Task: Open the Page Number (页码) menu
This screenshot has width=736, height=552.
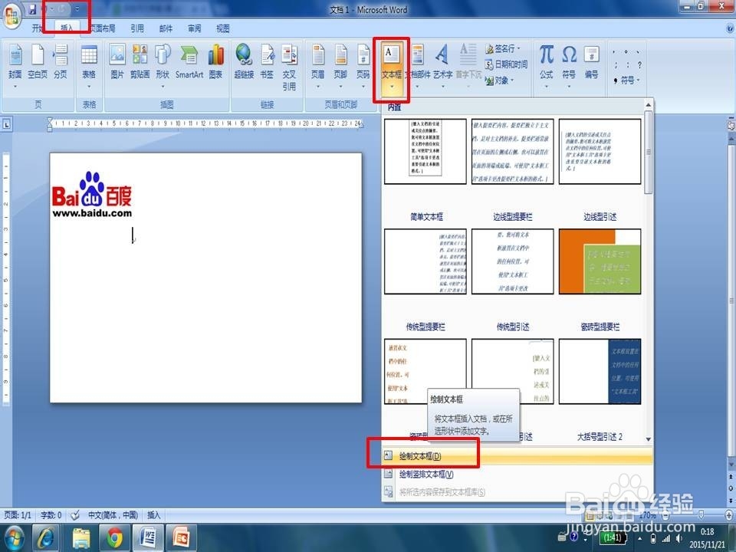Action: pos(363,66)
